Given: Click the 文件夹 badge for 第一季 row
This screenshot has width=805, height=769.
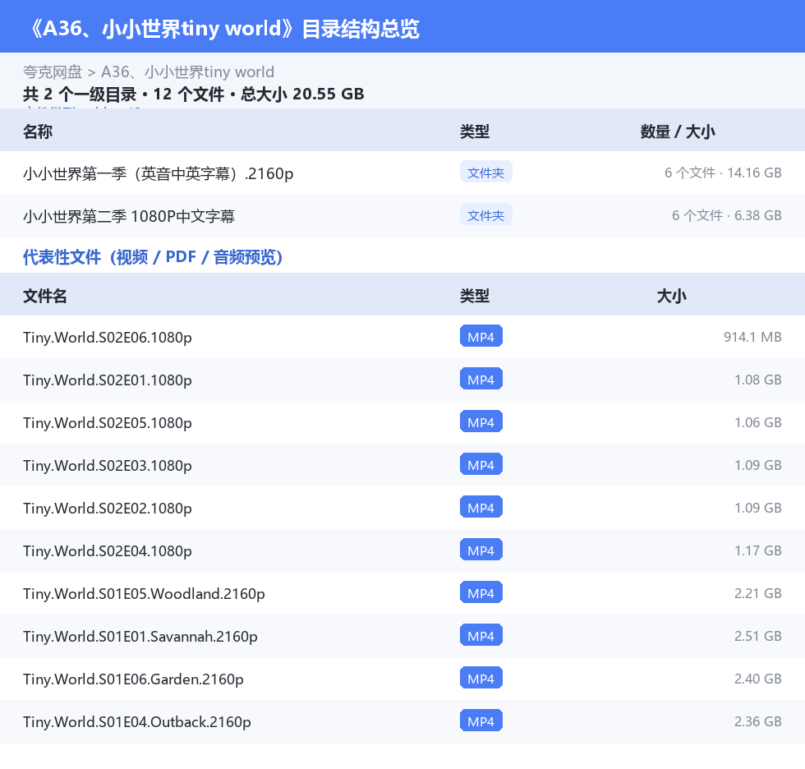Looking at the screenshot, I should [x=485, y=173].
